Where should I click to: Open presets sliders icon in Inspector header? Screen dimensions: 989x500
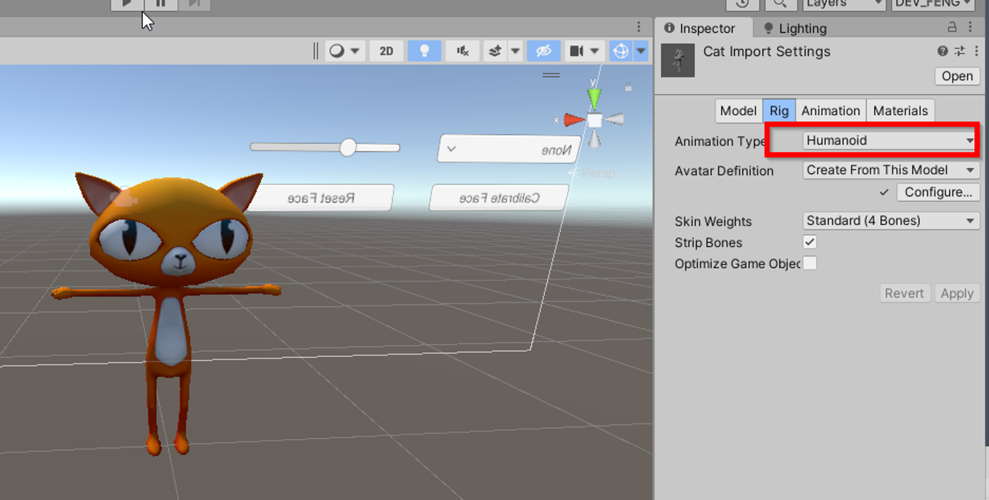959,51
